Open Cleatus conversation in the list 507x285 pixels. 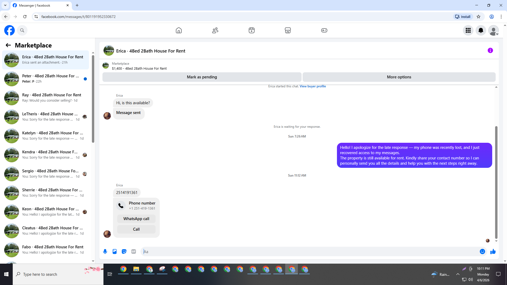click(46, 231)
